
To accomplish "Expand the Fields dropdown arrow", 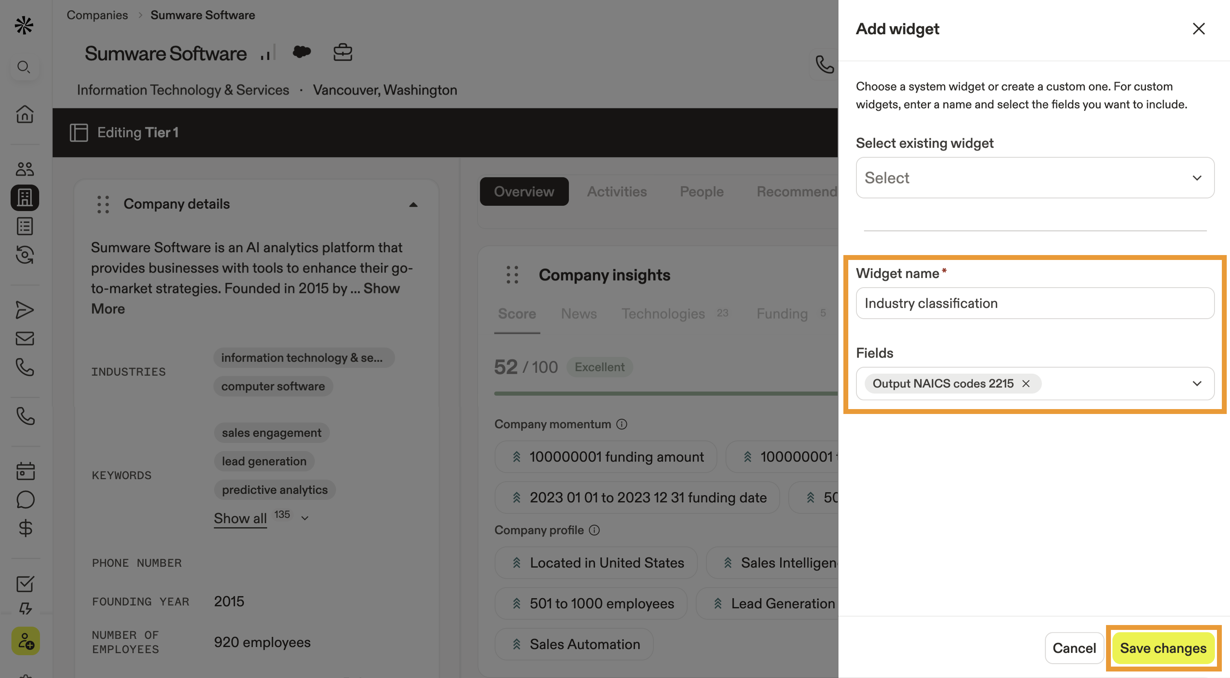I will pyautogui.click(x=1197, y=383).
